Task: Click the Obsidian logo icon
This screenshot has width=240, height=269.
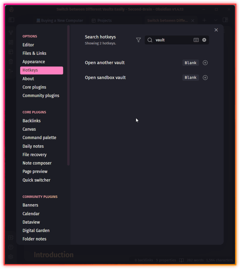Action: tap(11, 9)
